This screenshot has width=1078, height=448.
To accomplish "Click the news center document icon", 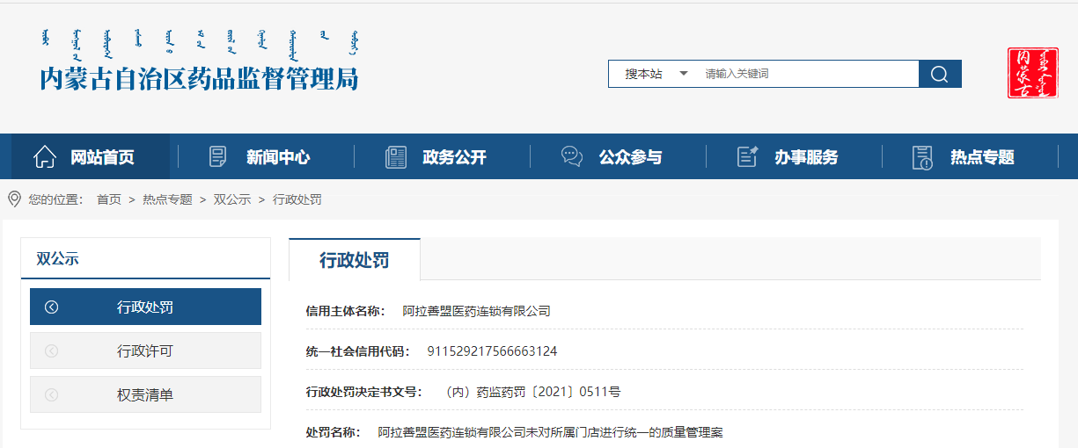I will coord(217,157).
